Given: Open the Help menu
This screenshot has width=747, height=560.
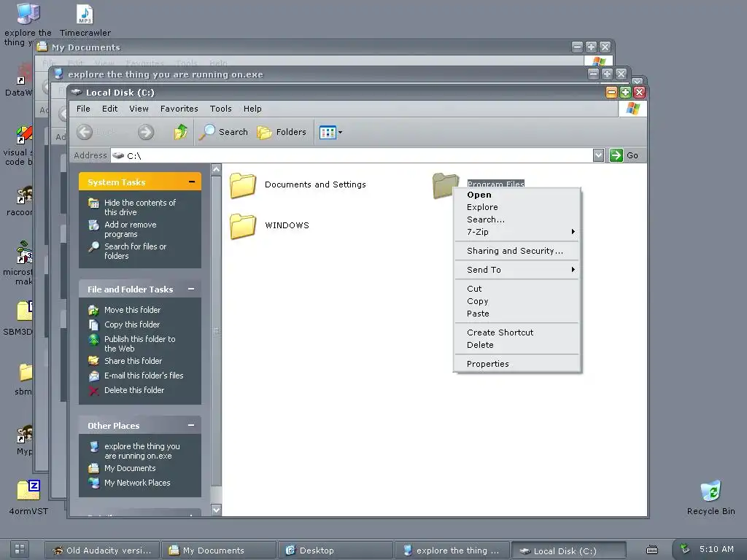Looking at the screenshot, I should click(252, 109).
